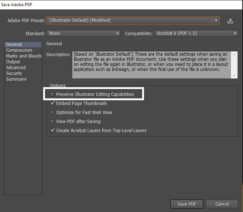
Task: Click inside the Description text box
Action: point(151,65)
